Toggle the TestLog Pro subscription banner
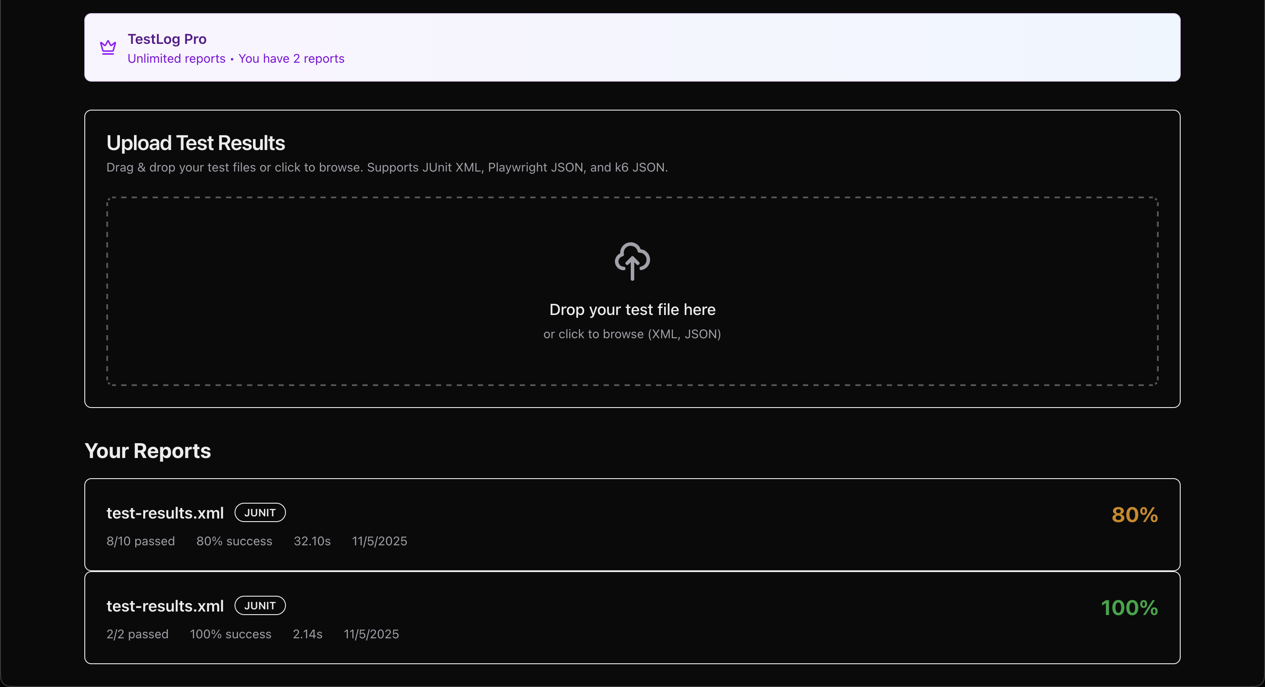This screenshot has width=1265, height=687. coord(632,47)
